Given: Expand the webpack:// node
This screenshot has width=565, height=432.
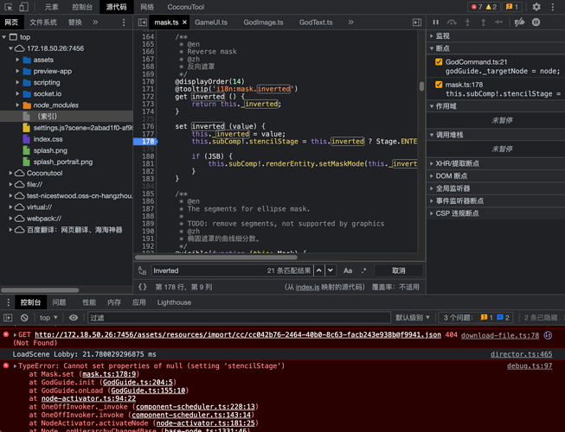Looking at the screenshot, I should [x=10, y=219].
